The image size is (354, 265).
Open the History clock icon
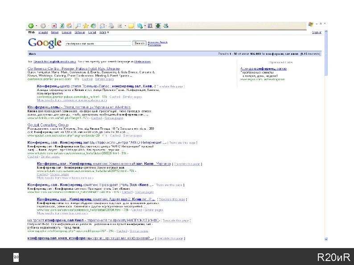tap(93, 26)
